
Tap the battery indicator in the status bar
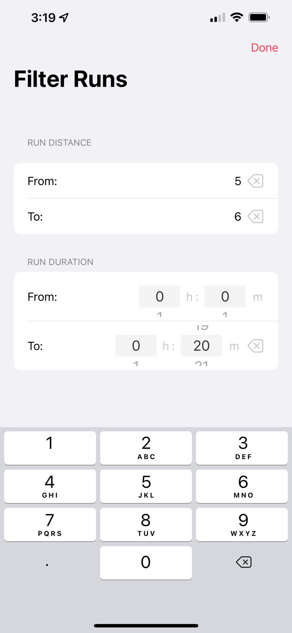click(257, 17)
